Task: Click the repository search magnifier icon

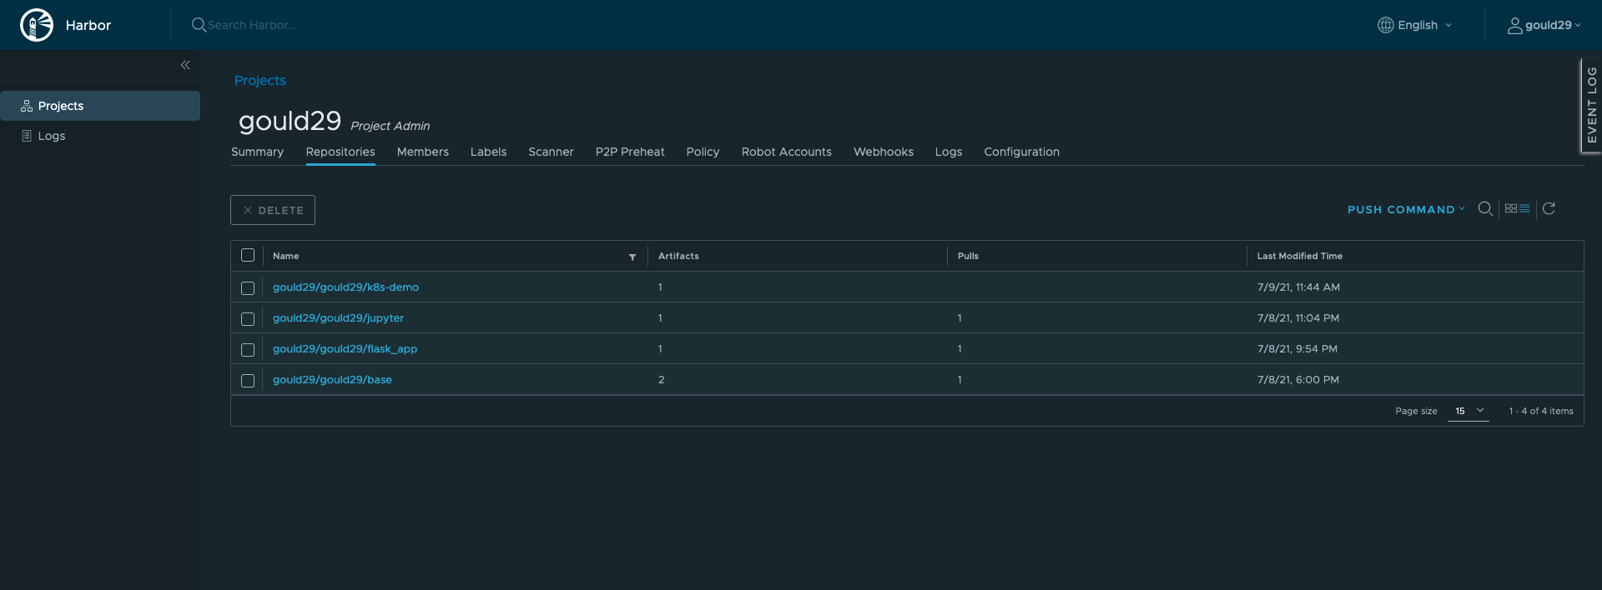Action: pyautogui.click(x=1485, y=209)
